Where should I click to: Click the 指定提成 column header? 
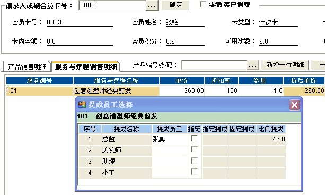(215, 129)
